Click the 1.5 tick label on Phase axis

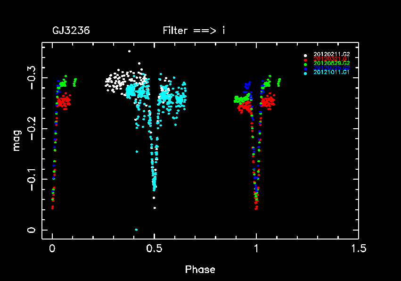pos(358,248)
